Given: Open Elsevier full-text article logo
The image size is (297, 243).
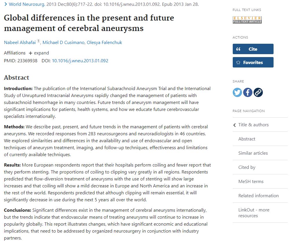Looking at the screenshot, I should 247,20.
